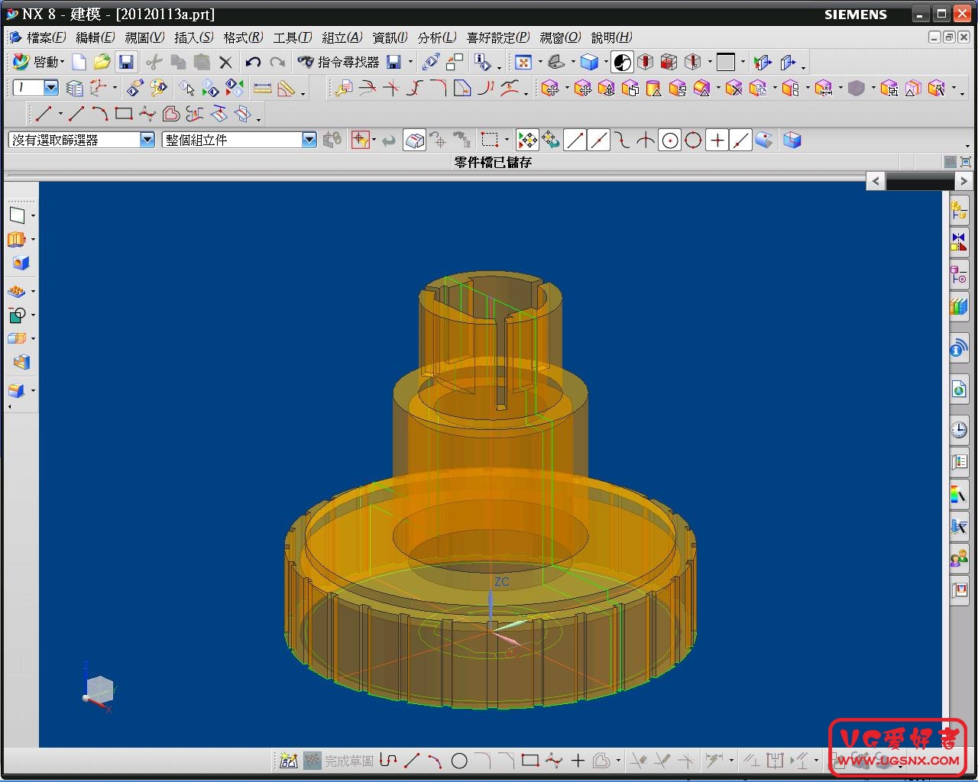Expand the Offset Curve dropdown in bottom toolbar
The image size is (978, 782).
[x=617, y=761]
